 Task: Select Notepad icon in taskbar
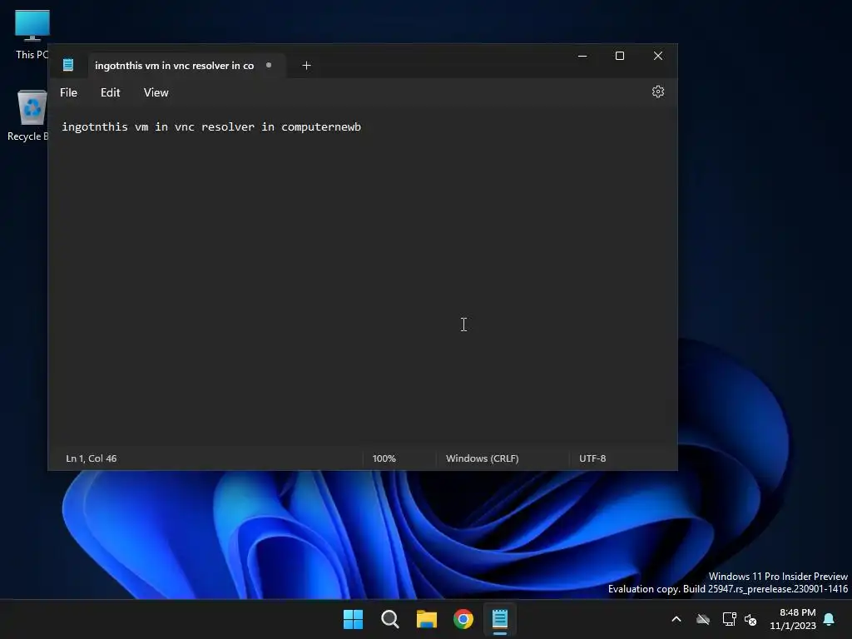[500, 619]
